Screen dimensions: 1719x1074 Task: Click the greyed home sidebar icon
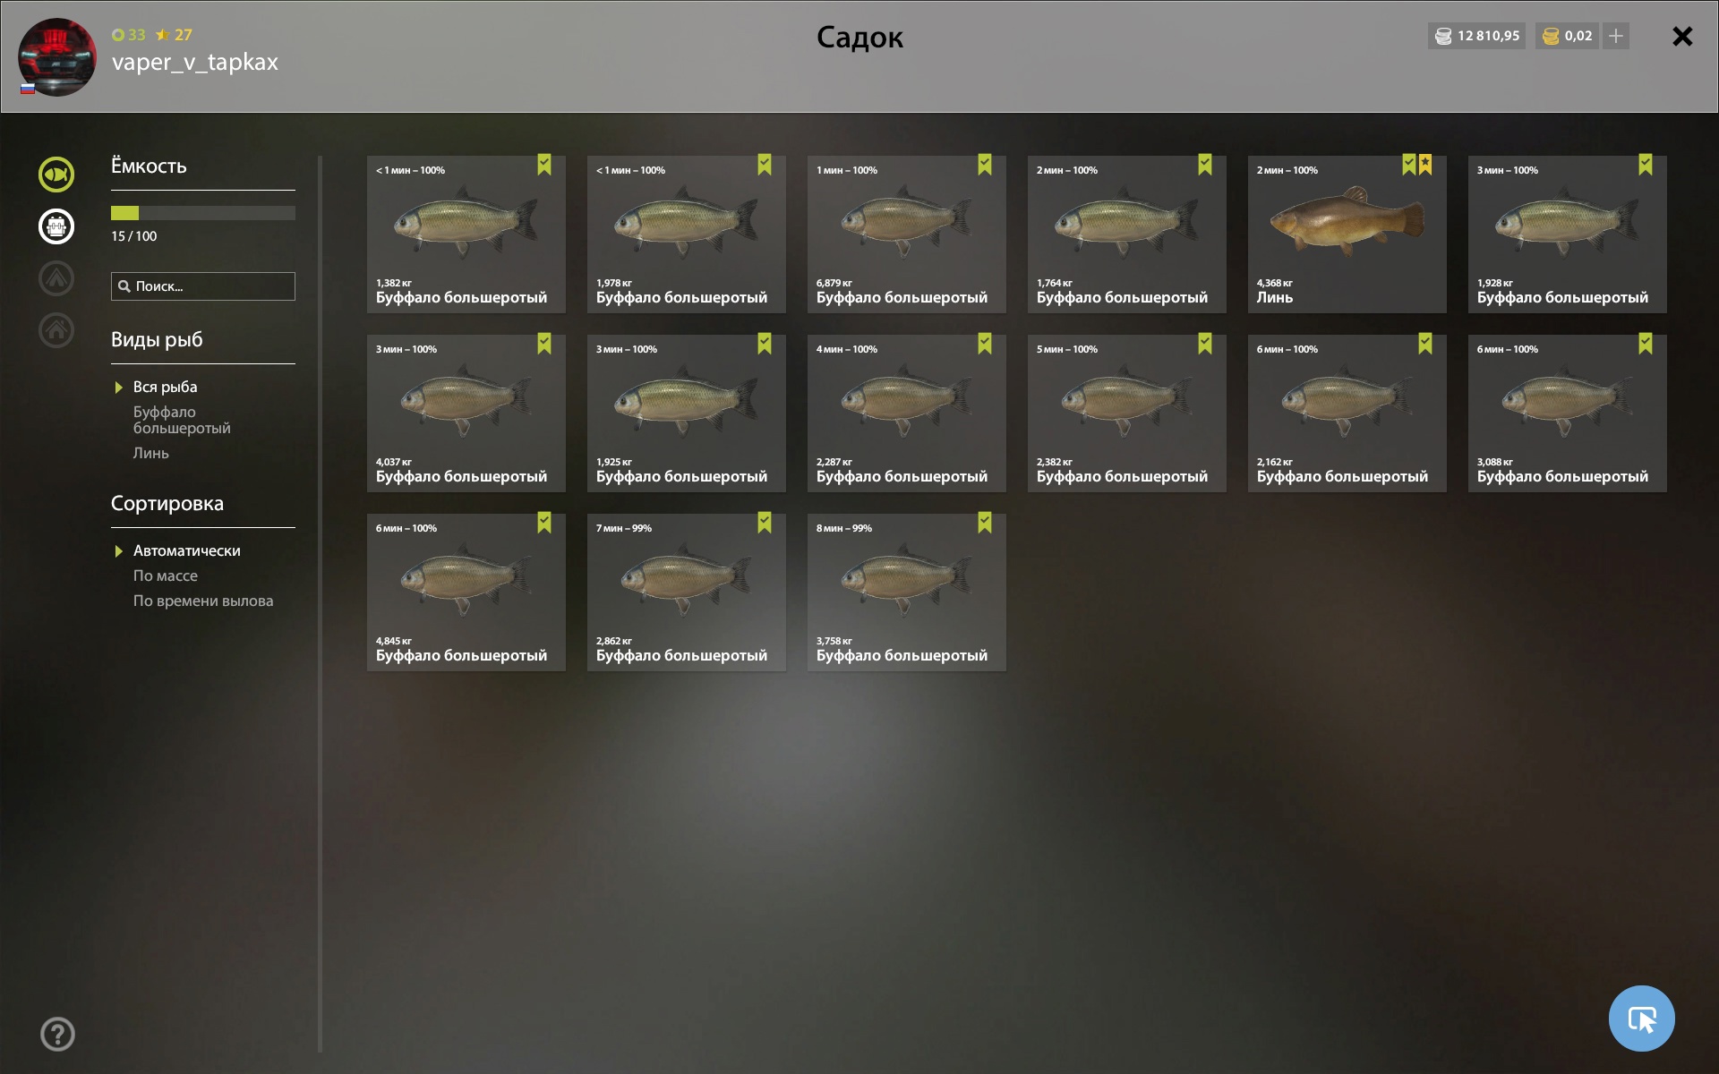tap(56, 330)
